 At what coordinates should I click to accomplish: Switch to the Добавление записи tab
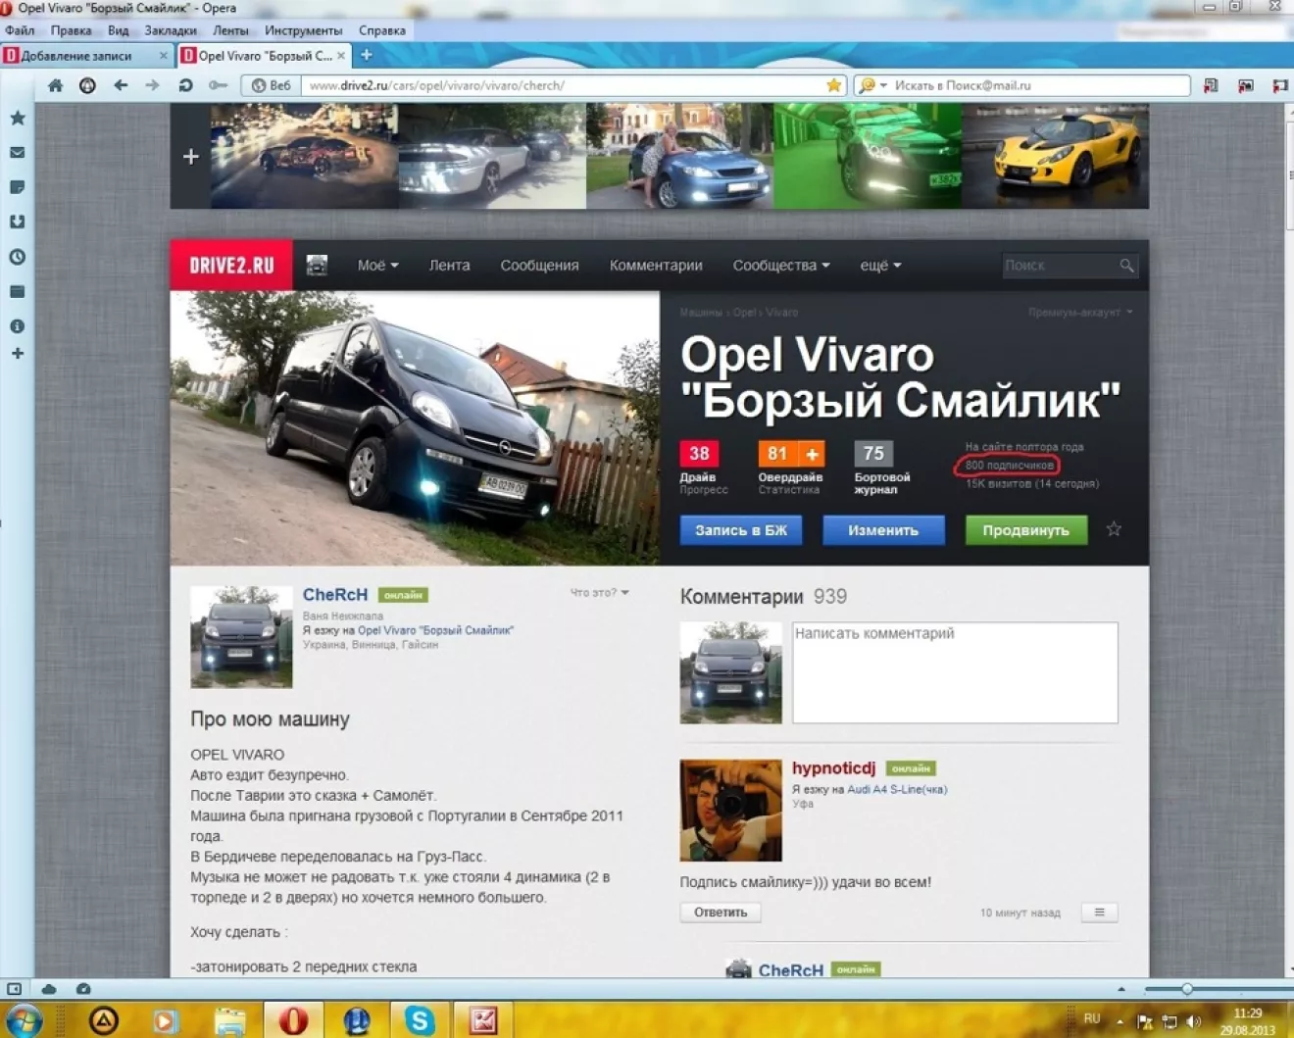pos(86,56)
